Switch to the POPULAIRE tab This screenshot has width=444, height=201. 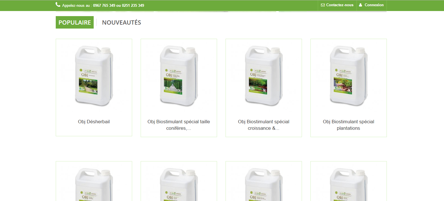(75, 22)
